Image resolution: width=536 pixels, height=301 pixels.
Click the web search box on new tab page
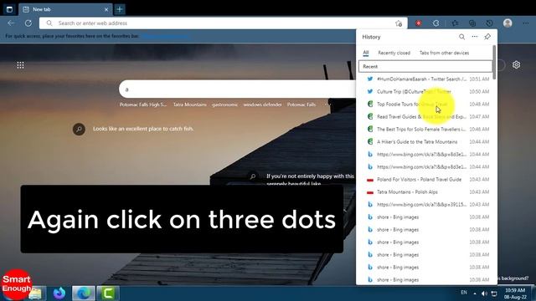tap(238, 89)
